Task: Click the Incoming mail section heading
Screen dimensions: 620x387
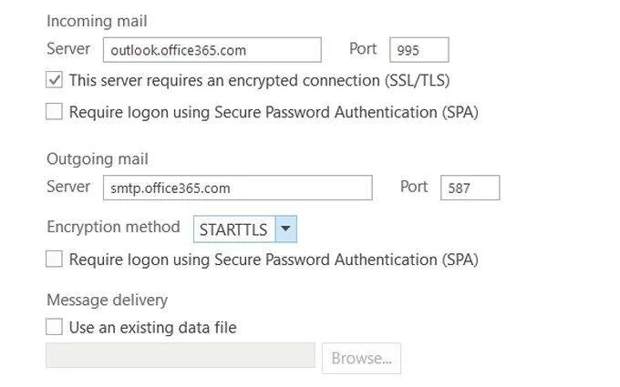Action: [x=97, y=21]
